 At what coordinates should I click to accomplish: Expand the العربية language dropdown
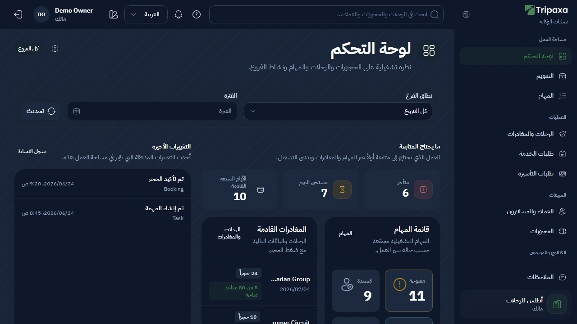point(146,14)
